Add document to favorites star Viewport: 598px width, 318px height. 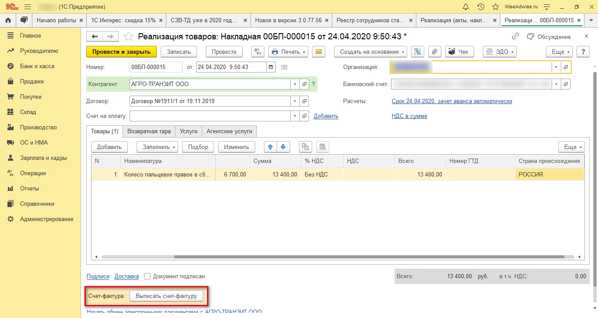coord(128,36)
